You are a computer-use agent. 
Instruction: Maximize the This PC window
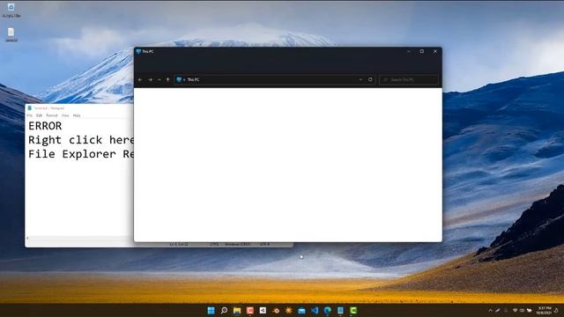point(422,51)
